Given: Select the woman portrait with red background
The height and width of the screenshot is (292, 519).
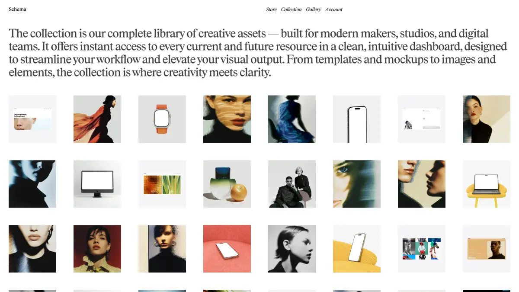Looking at the screenshot, I should click(x=97, y=249).
